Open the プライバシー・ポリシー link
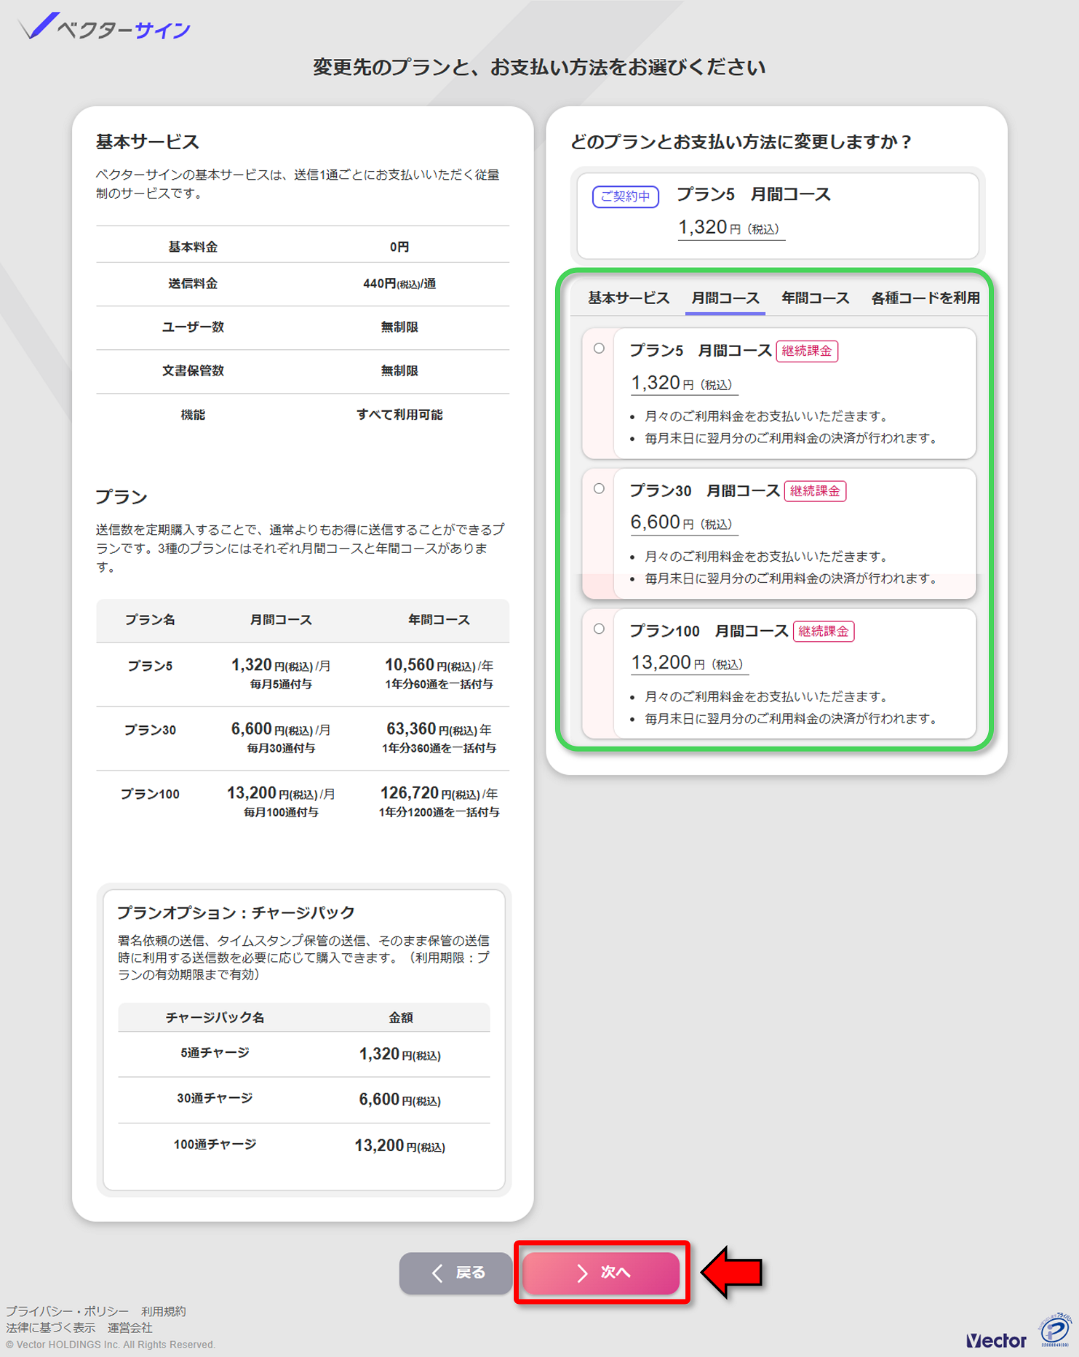 point(67,1311)
